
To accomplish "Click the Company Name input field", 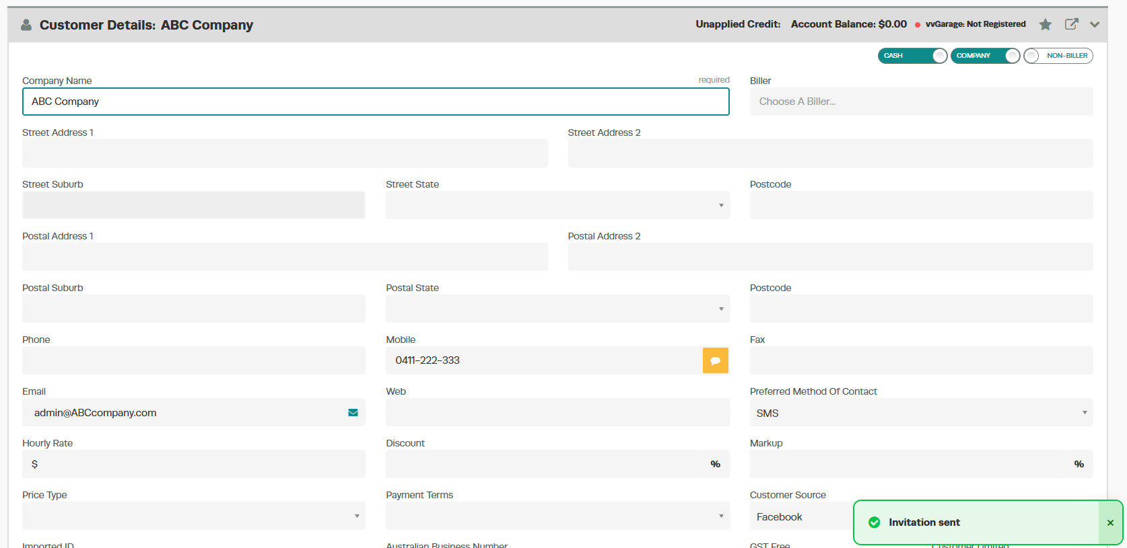I will (376, 102).
